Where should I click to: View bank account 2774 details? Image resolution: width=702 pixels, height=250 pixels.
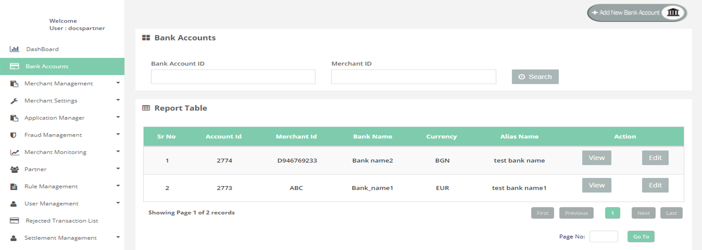(596, 158)
